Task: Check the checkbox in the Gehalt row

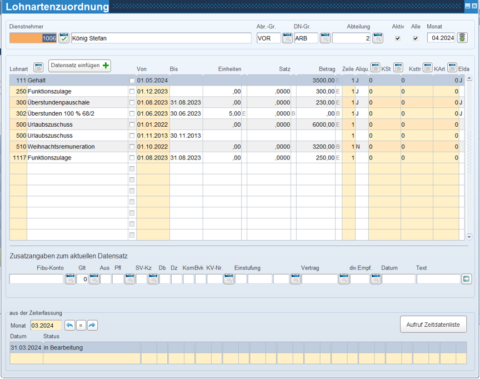Action: tap(132, 81)
